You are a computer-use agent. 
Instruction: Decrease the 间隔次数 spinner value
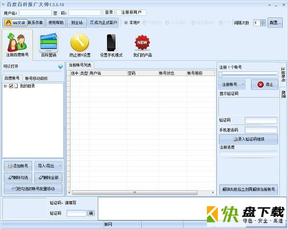point(263,24)
